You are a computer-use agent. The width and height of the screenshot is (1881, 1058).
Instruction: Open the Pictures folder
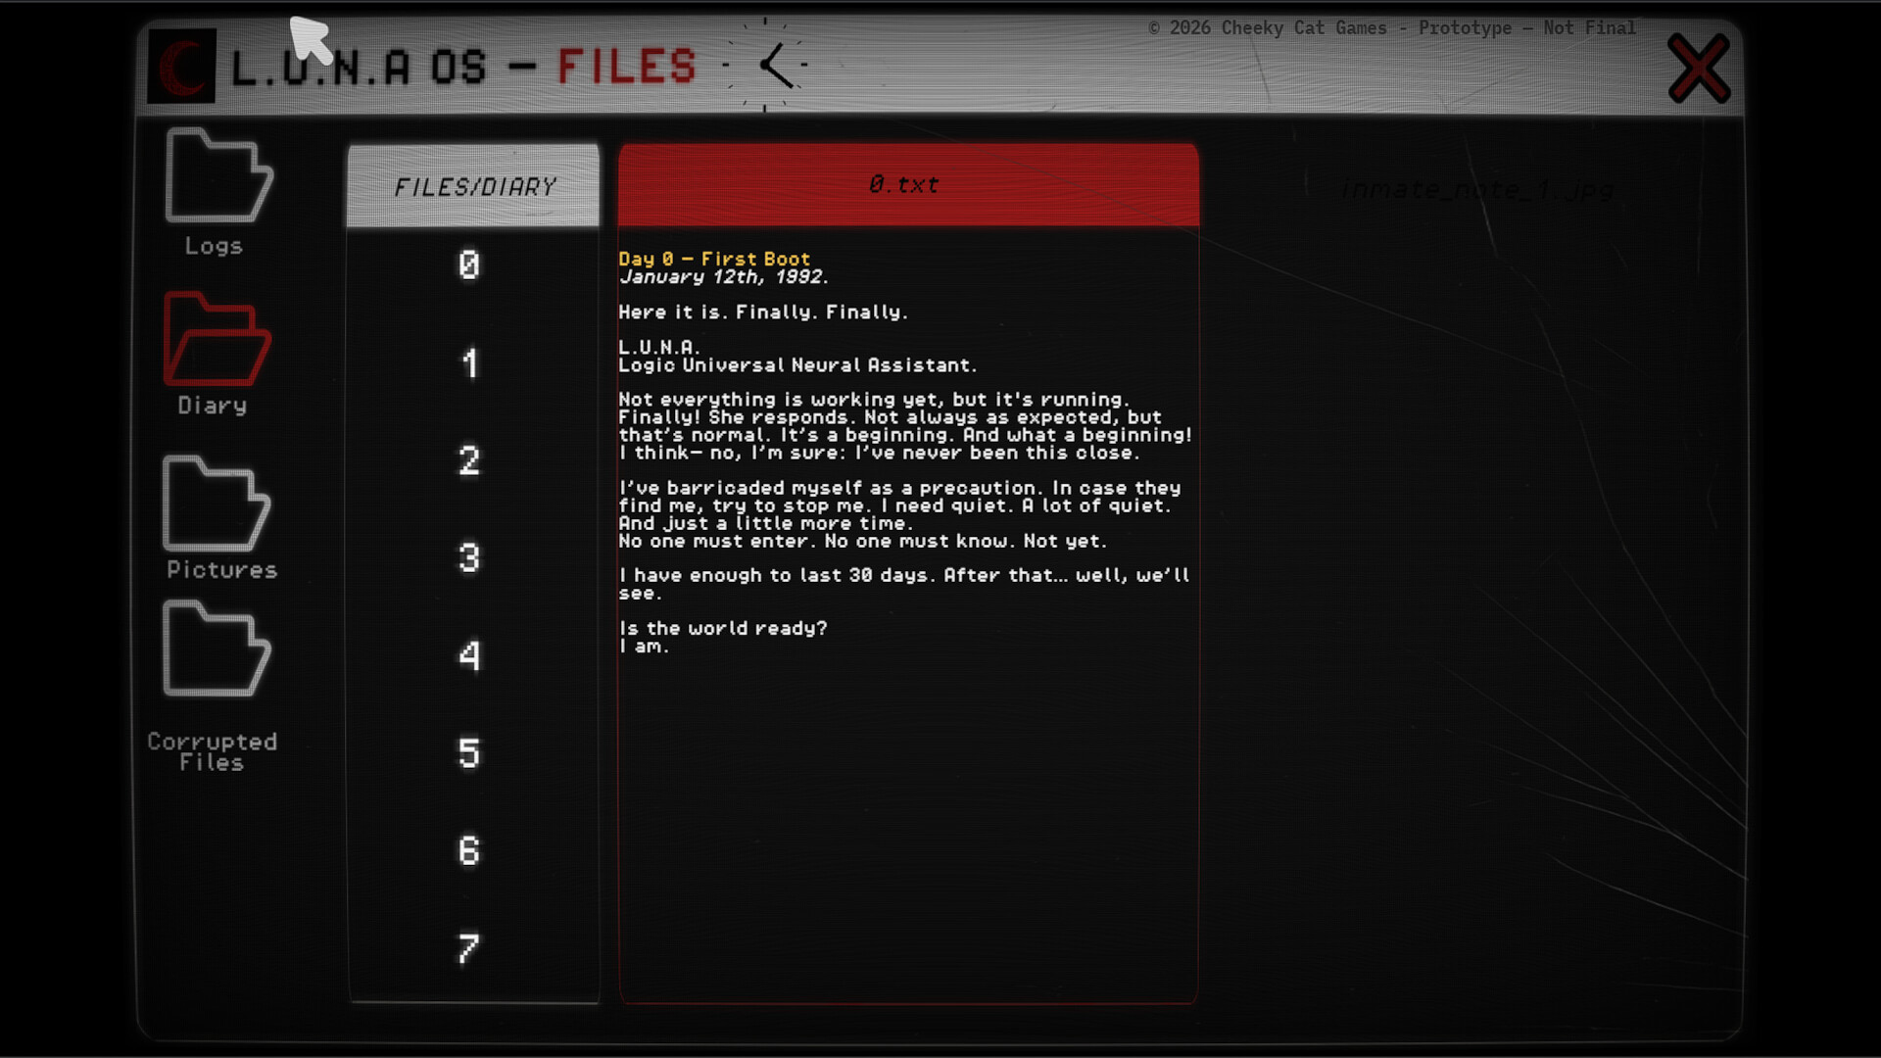click(217, 503)
